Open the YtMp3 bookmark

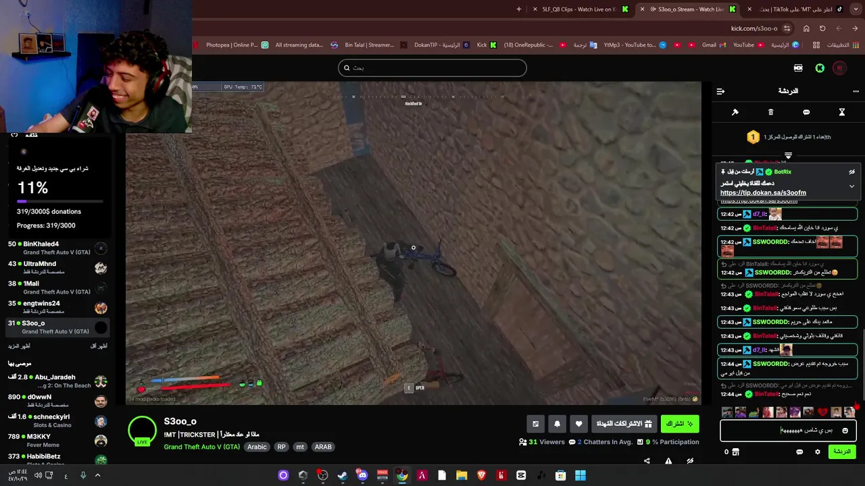coord(635,45)
